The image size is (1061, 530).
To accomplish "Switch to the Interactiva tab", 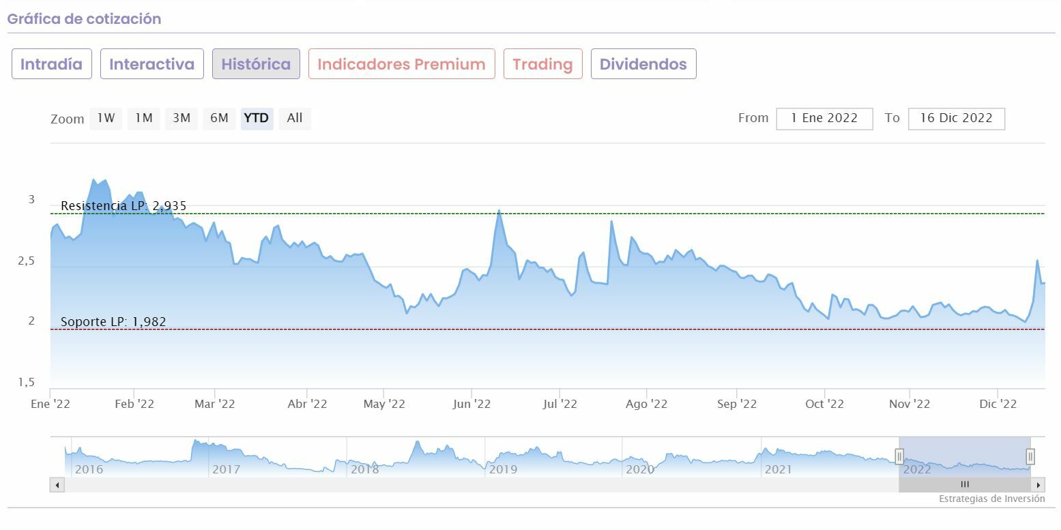I will click(151, 64).
